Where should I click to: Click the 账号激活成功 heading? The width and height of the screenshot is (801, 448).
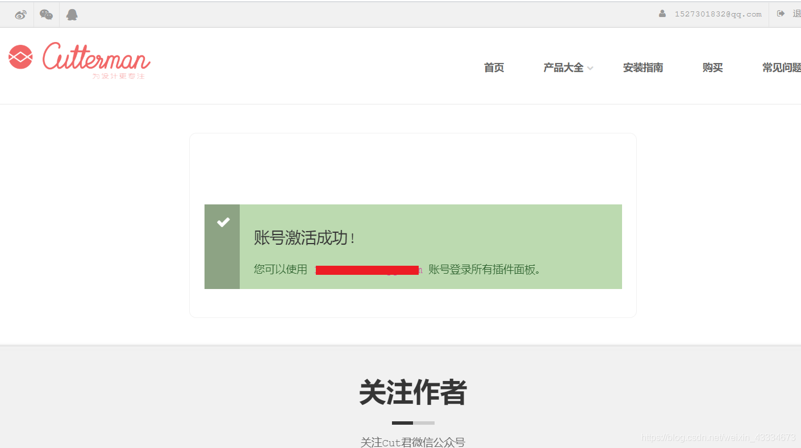(x=304, y=238)
